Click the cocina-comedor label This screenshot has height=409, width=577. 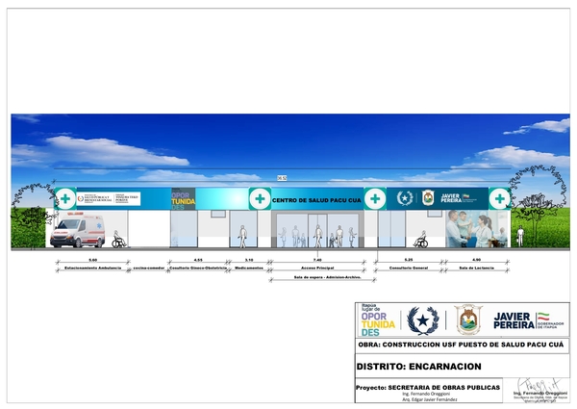[x=149, y=268]
